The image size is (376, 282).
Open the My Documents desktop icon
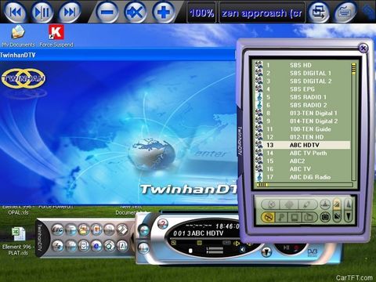click(18, 36)
